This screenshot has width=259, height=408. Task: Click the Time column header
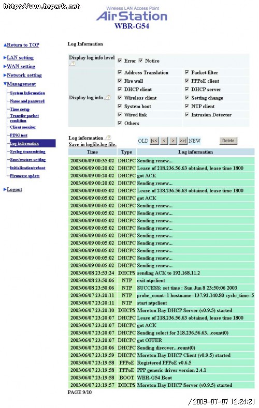pos(92,152)
